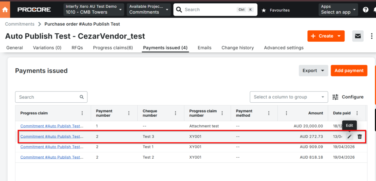Viewport: 376px width, 181px height.
Task: Click the Favourites star
Action: (264, 10)
